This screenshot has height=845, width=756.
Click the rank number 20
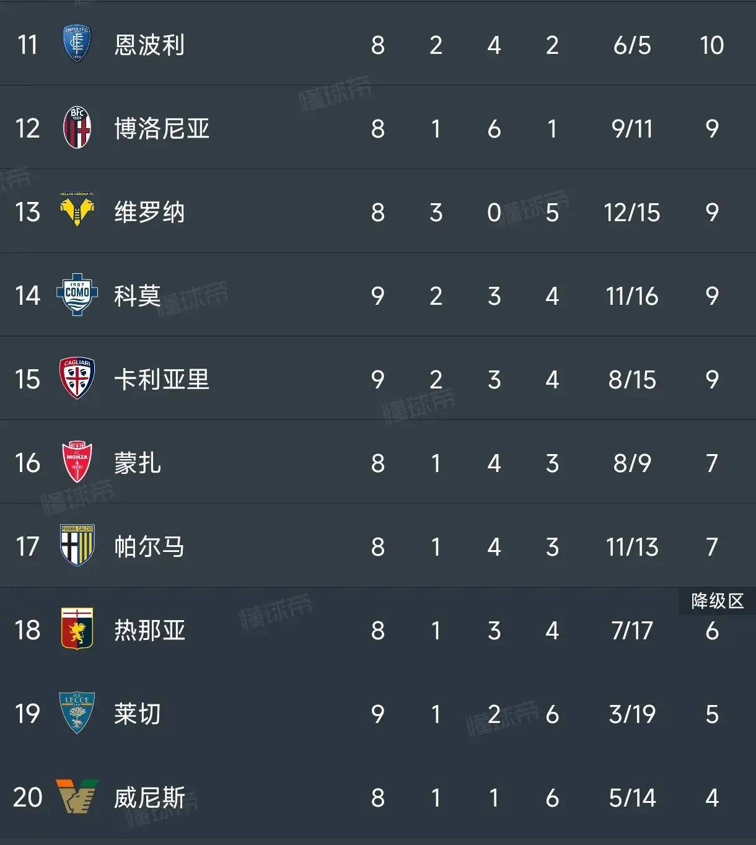point(27,799)
